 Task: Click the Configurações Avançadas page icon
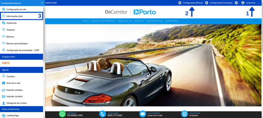pyautogui.click(x=207, y=3)
